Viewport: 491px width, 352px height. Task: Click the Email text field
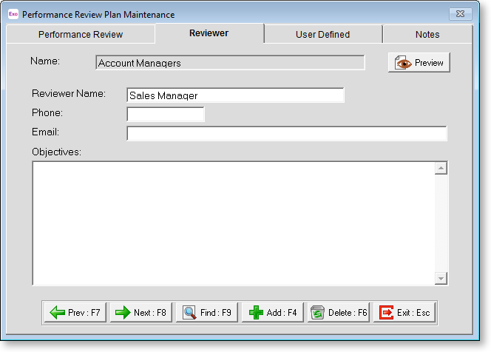tap(287, 133)
